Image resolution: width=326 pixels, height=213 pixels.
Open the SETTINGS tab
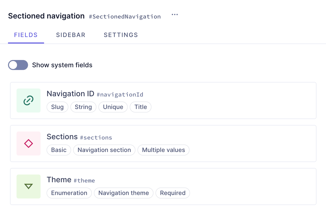pos(121,35)
